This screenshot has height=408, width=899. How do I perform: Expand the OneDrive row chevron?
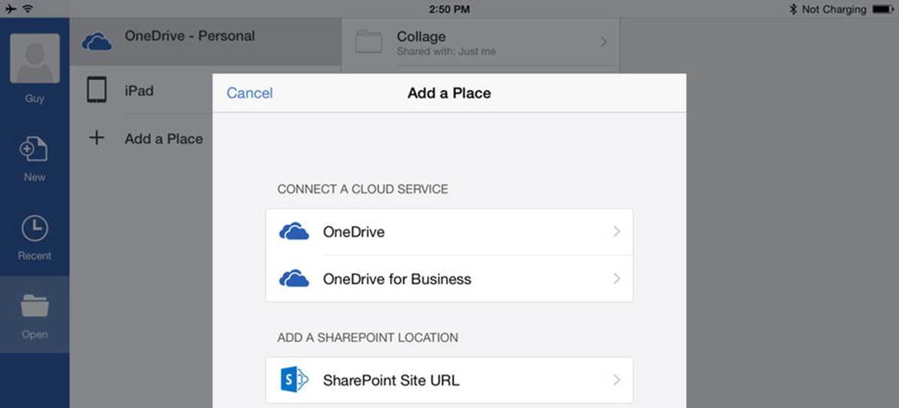point(617,231)
